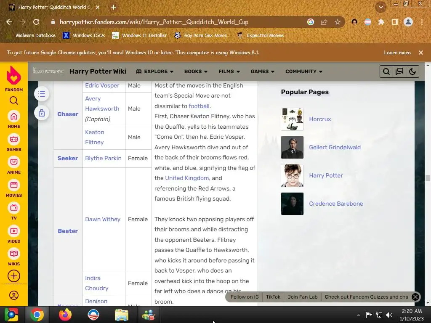Bookmark this page with the star

338,22
